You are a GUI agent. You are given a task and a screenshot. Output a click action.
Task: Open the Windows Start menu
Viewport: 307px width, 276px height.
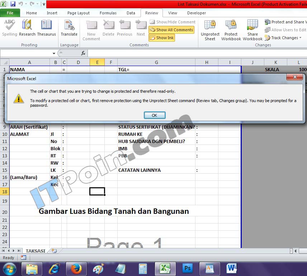click(x=10, y=269)
